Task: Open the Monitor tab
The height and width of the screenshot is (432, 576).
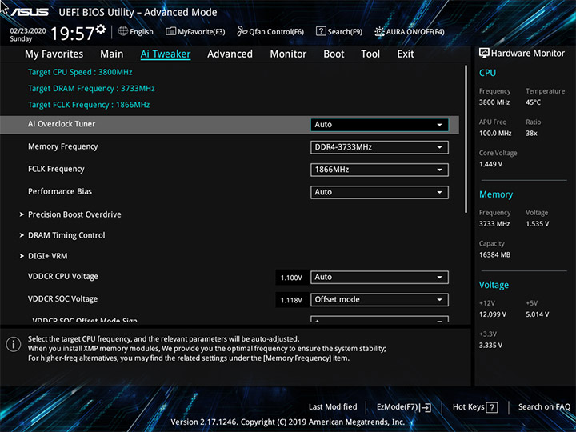Action: [x=288, y=54]
